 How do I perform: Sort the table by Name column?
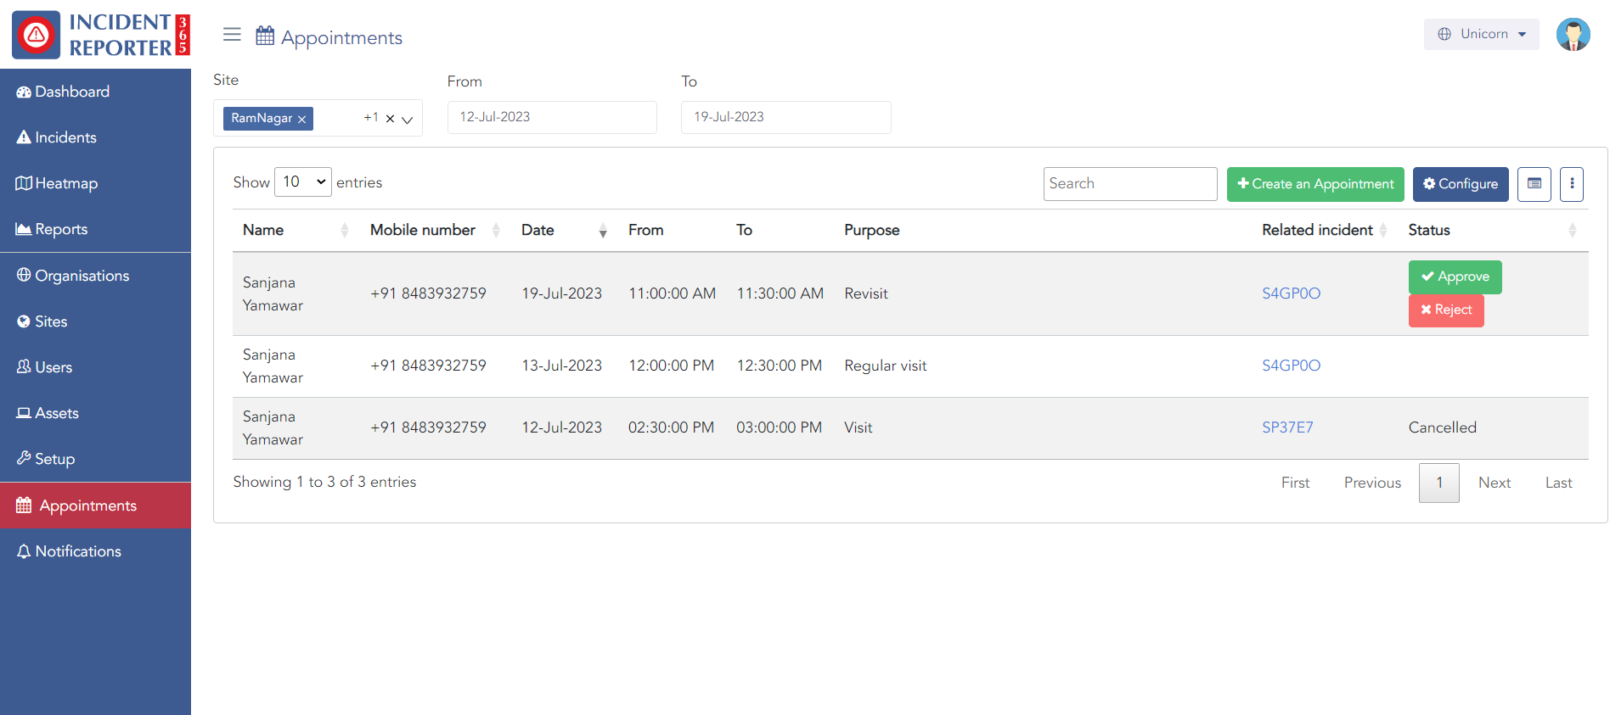coord(344,231)
